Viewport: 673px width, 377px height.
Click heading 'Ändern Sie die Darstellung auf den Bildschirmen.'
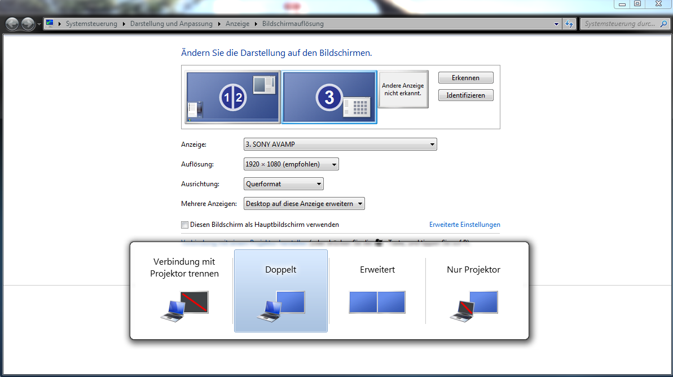[x=276, y=53]
